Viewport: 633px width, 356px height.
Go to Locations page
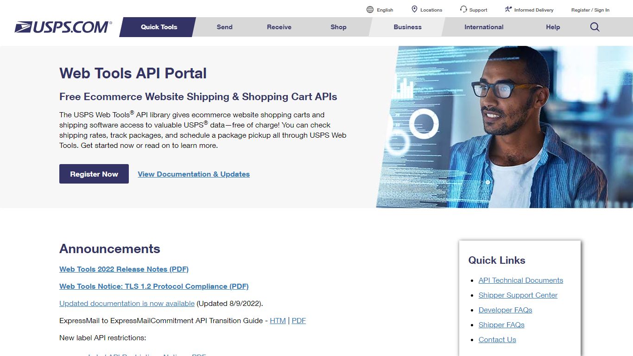[x=431, y=10]
